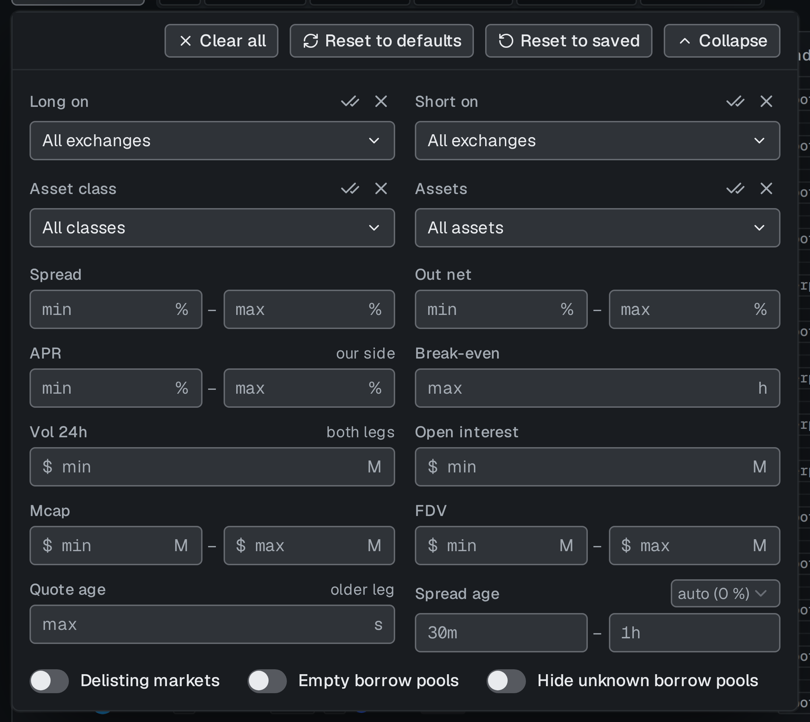The image size is (810, 722).
Task: Expand the Asset class dropdown
Action: point(212,228)
